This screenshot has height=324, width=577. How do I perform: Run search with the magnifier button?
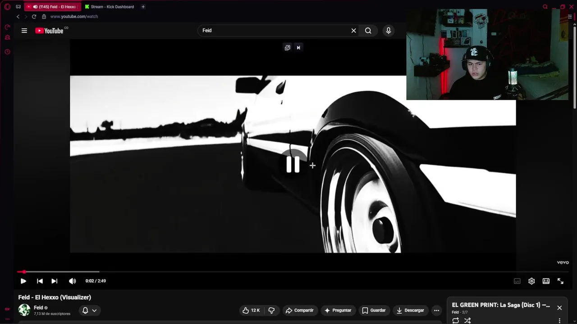[x=368, y=31]
